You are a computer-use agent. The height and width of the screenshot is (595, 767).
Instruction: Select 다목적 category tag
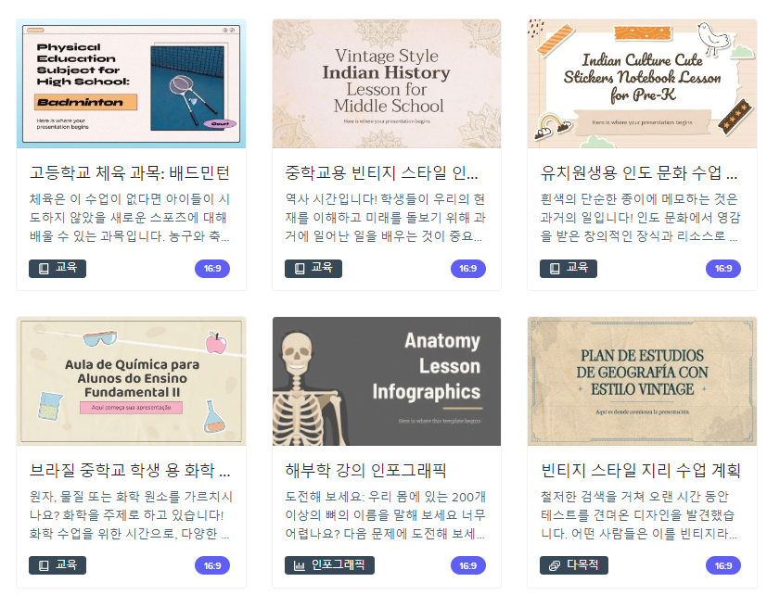[x=574, y=565]
